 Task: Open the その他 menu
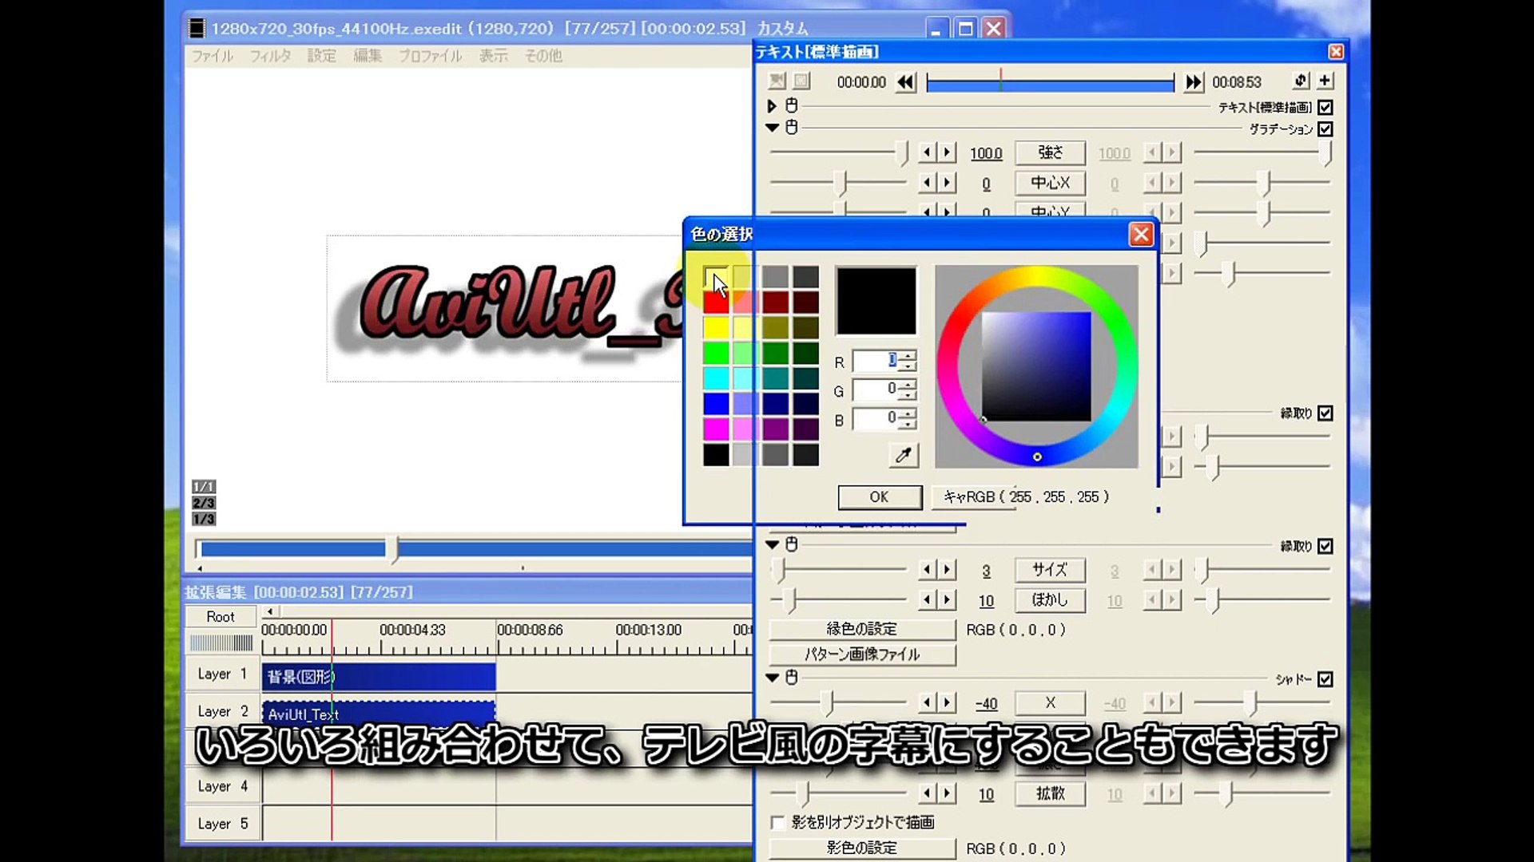(x=543, y=56)
